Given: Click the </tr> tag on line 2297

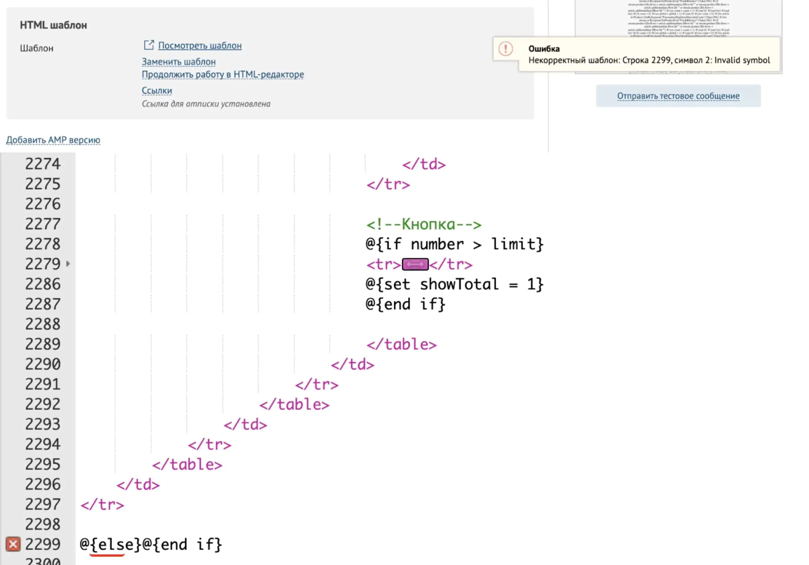Looking at the screenshot, I should click(103, 505).
